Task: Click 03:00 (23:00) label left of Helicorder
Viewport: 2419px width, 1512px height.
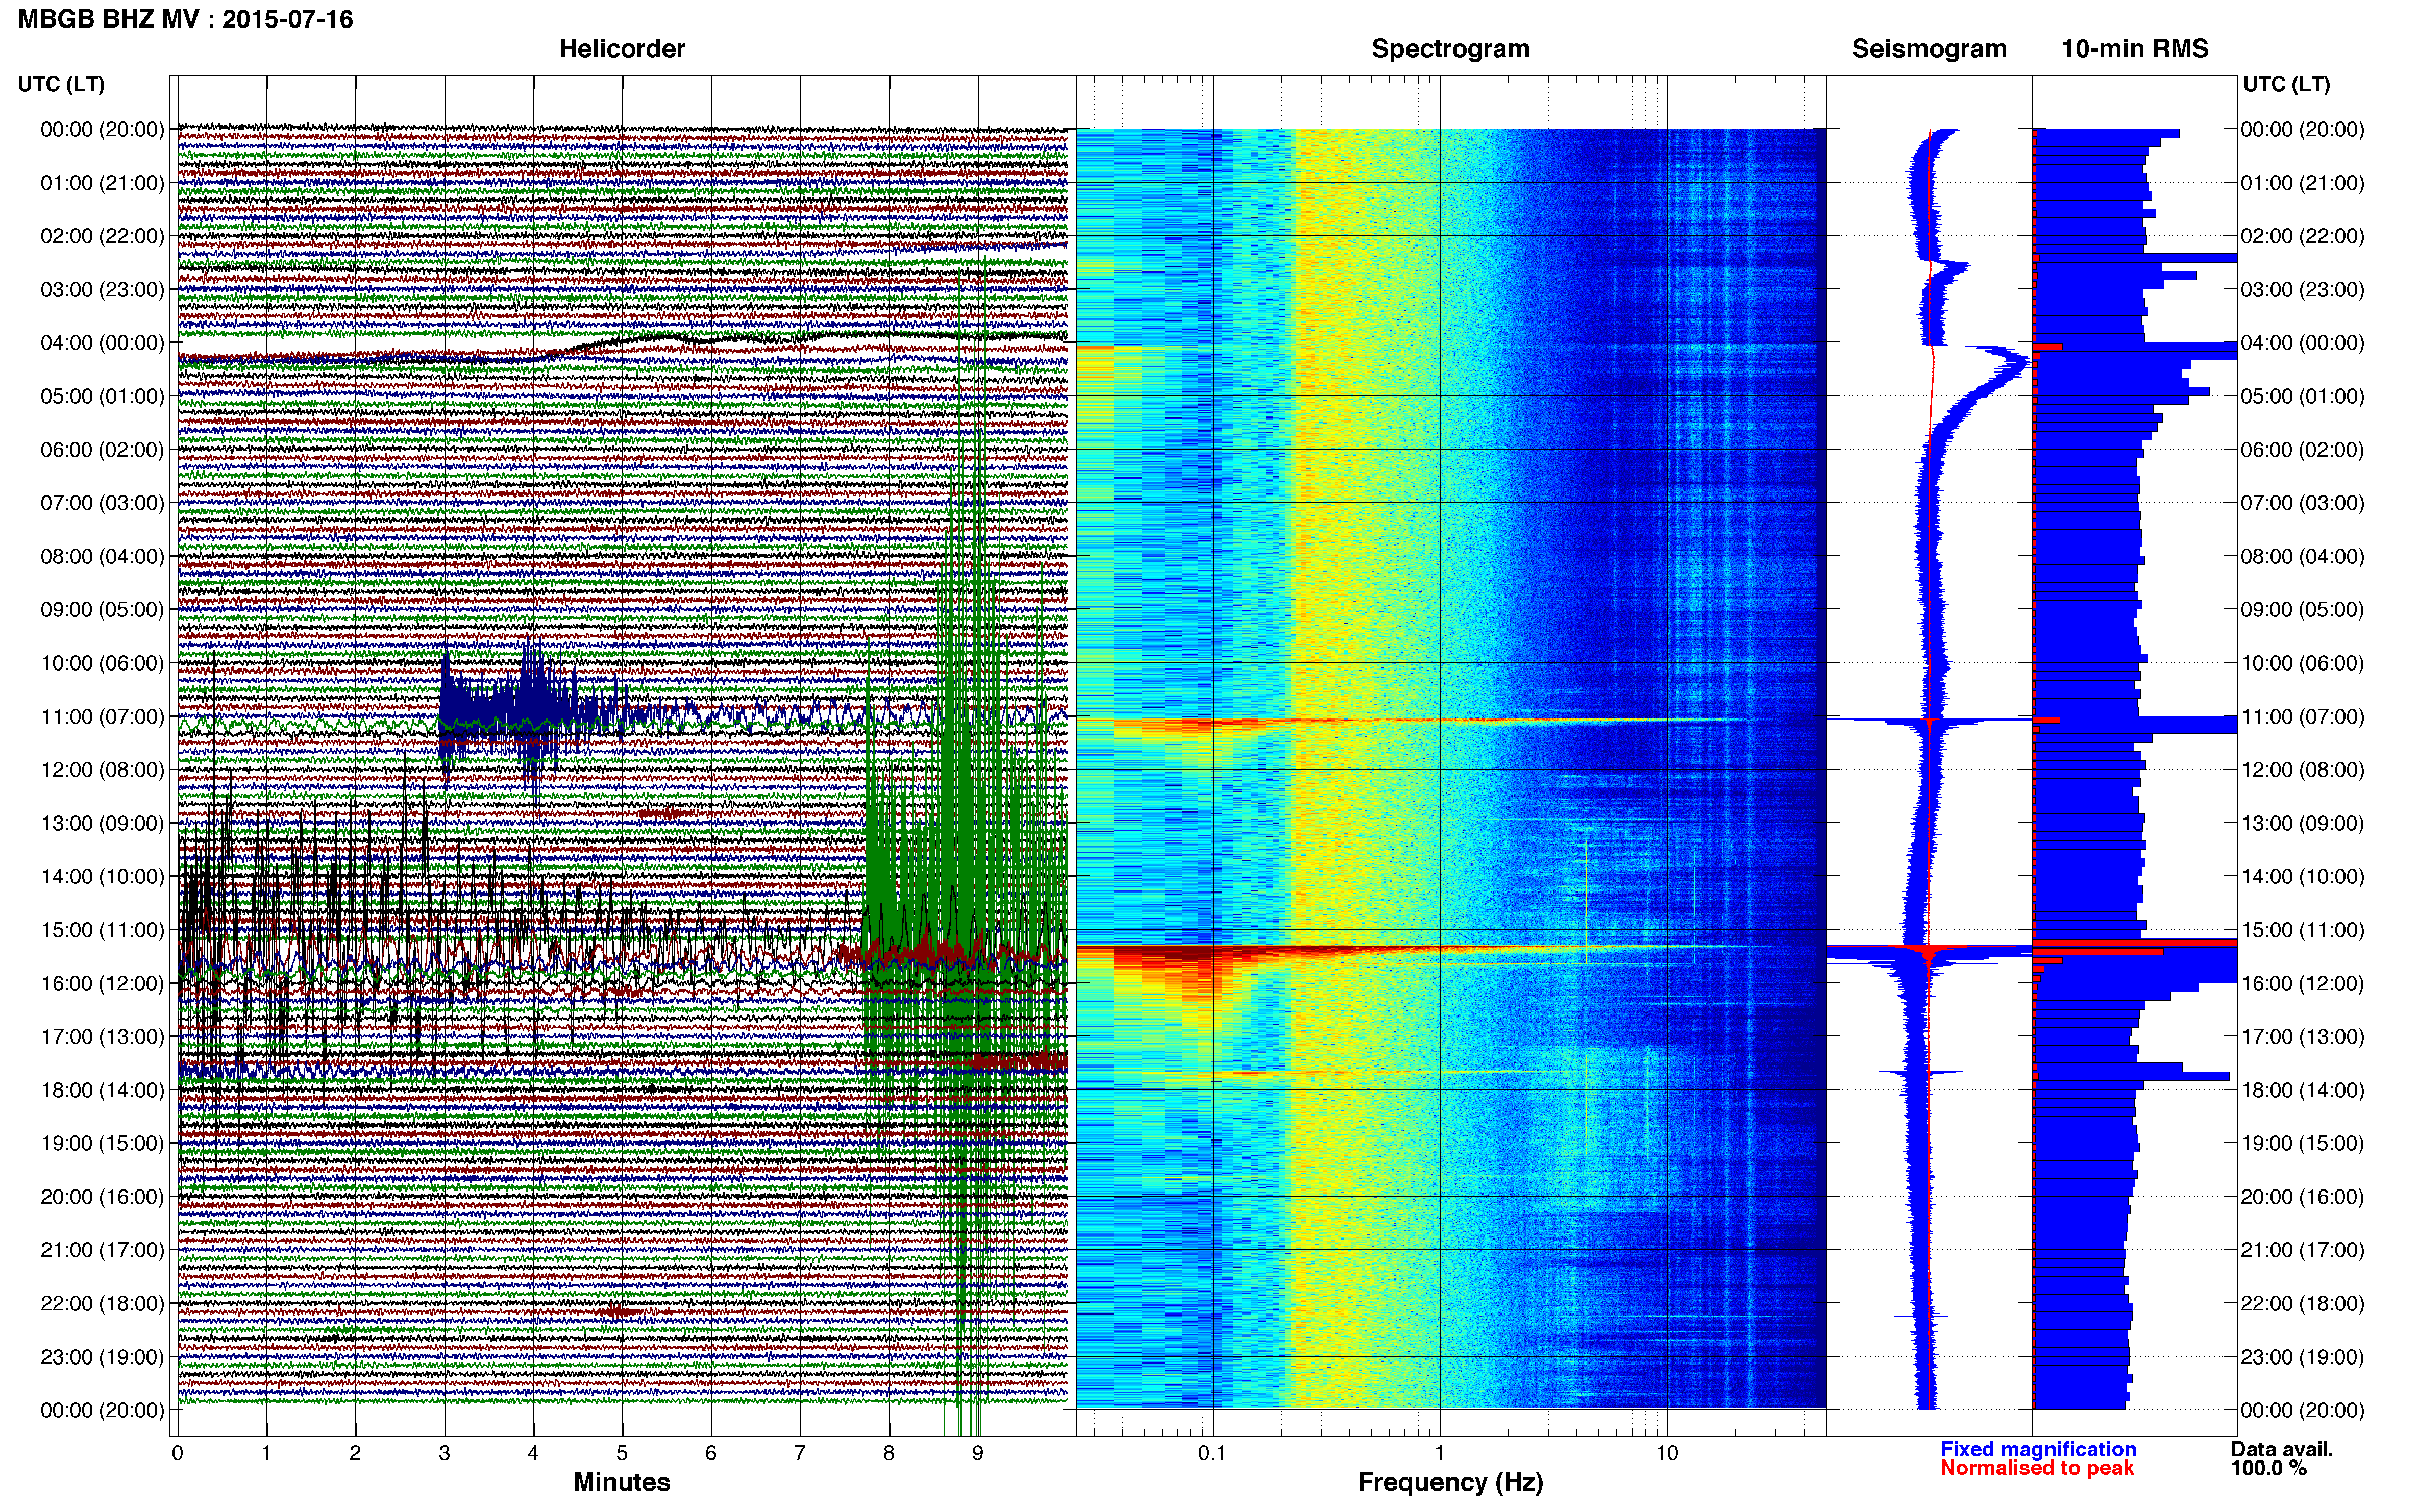Action: [x=102, y=290]
